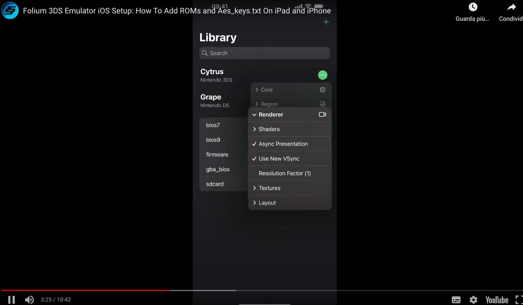Select the gba_bios row
523x305 pixels.
coord(224,169)
